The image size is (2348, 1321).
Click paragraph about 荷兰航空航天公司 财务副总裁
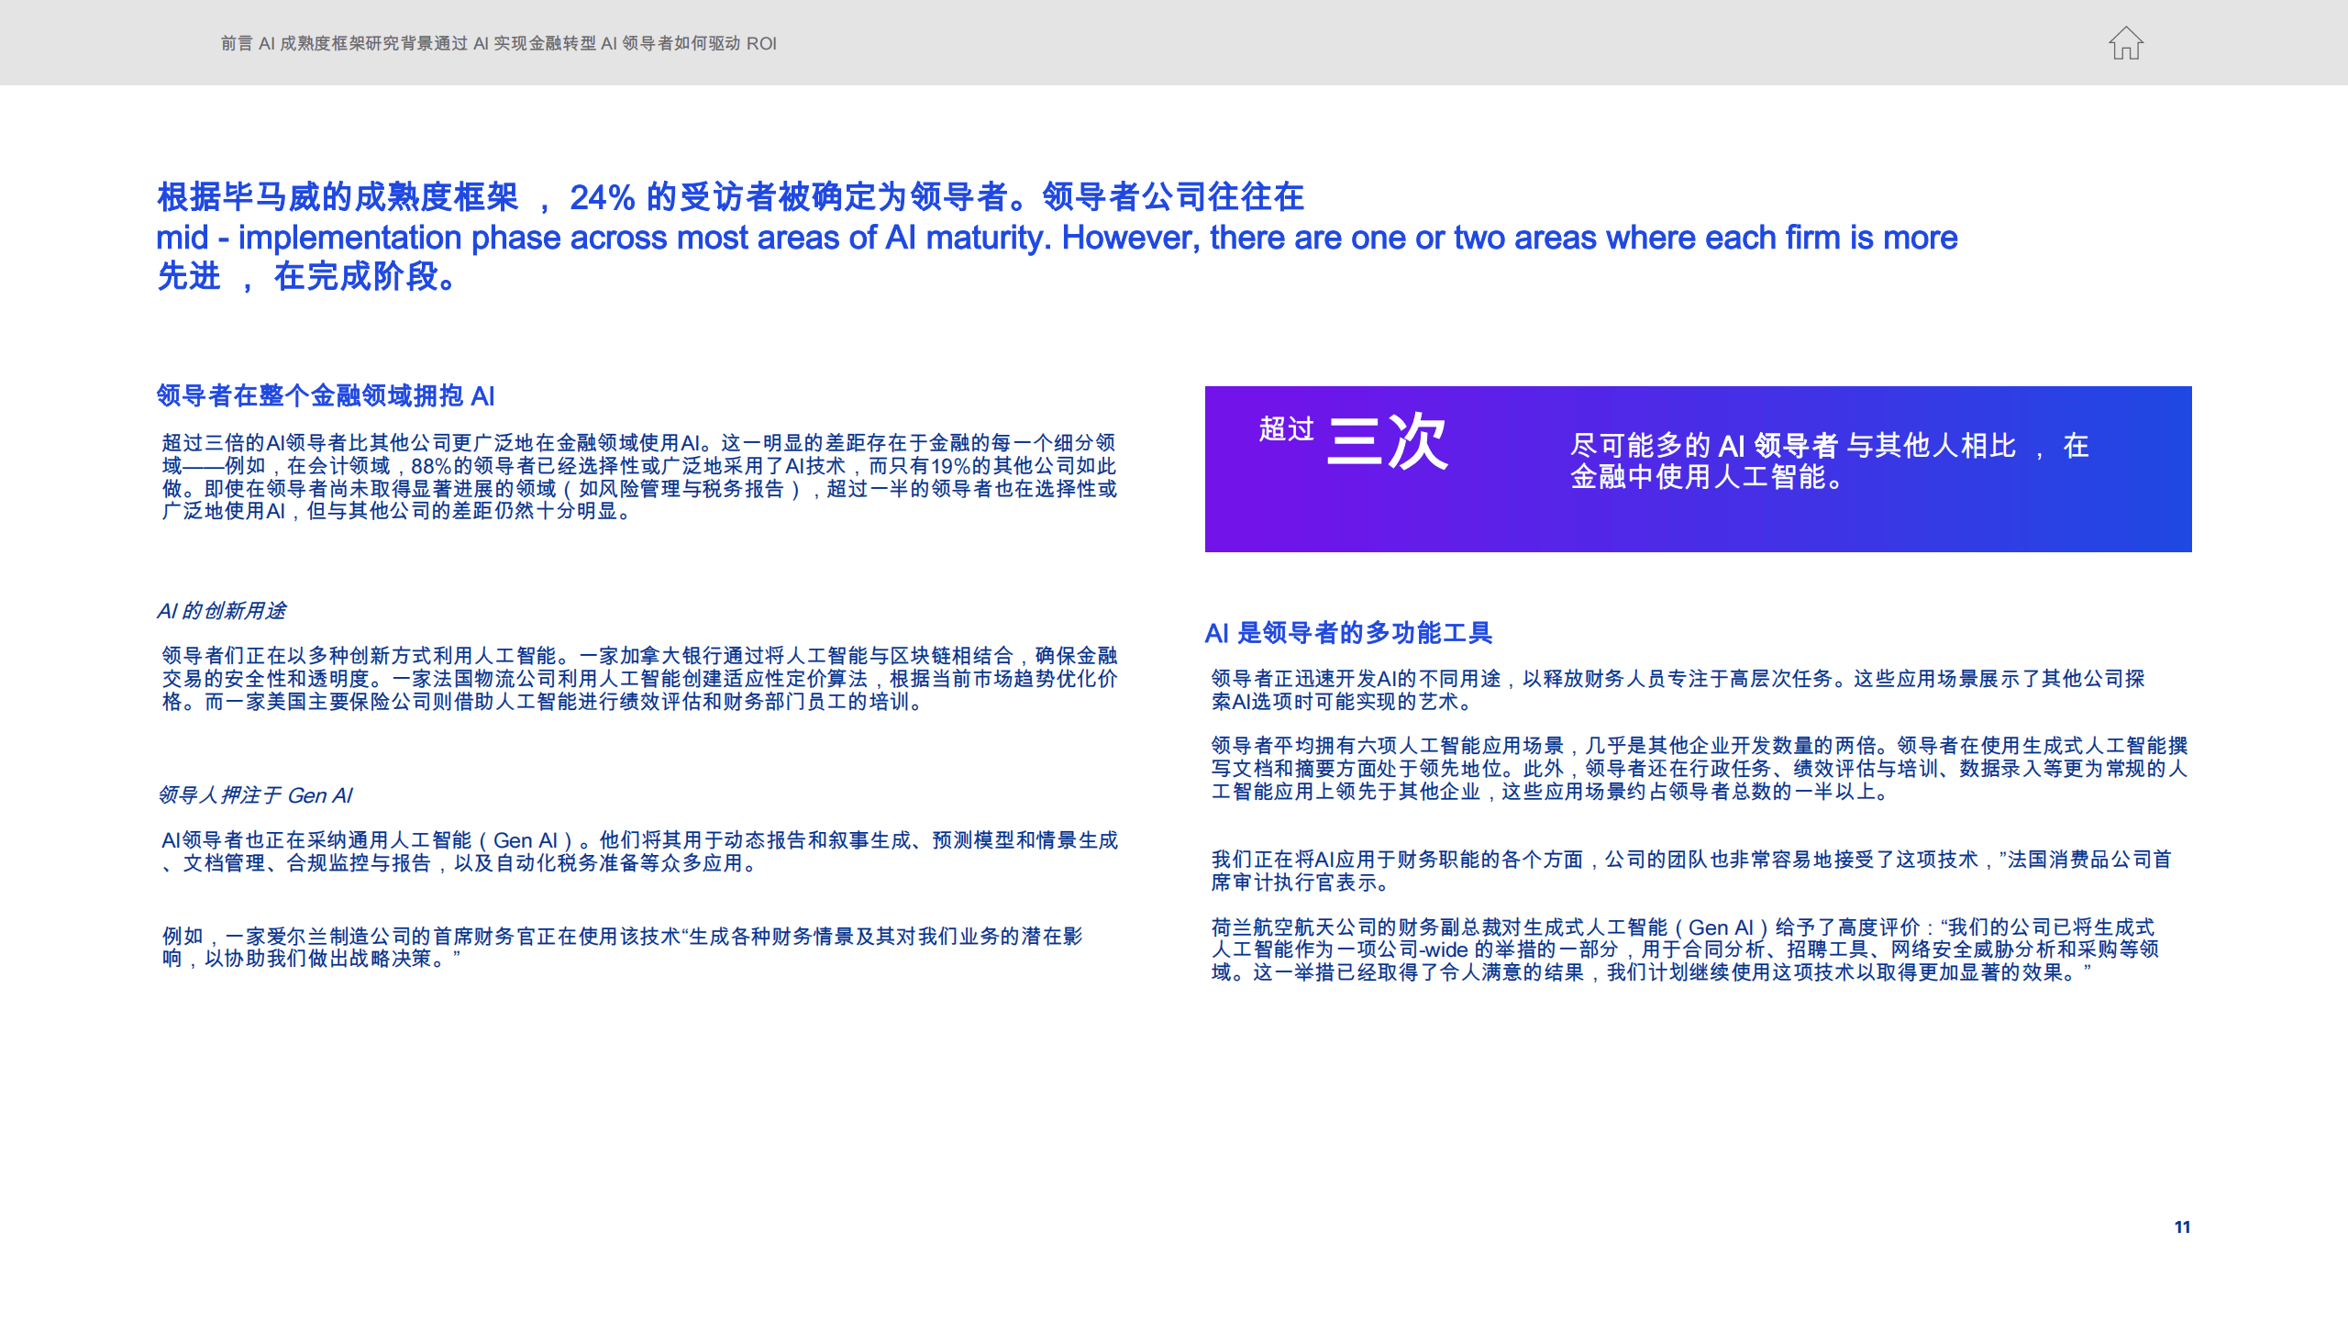[1684, 949]
